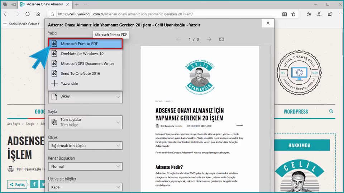Click Ana Sayfa breadcrumb on website

click(14, 124)
